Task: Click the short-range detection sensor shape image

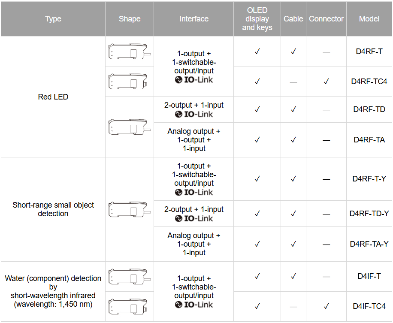Action: coord(129,209)
